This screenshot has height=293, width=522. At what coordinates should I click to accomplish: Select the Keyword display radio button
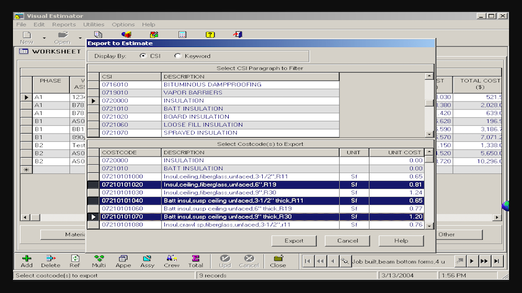178,56
